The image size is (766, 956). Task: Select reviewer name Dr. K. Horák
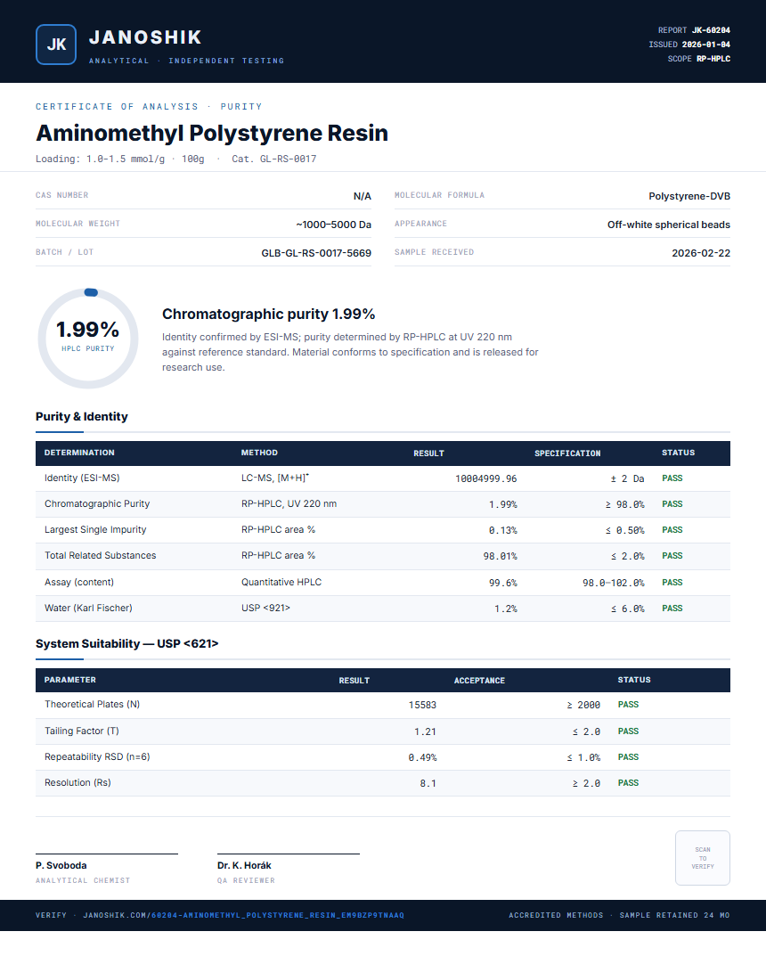[x=244, y=865]
